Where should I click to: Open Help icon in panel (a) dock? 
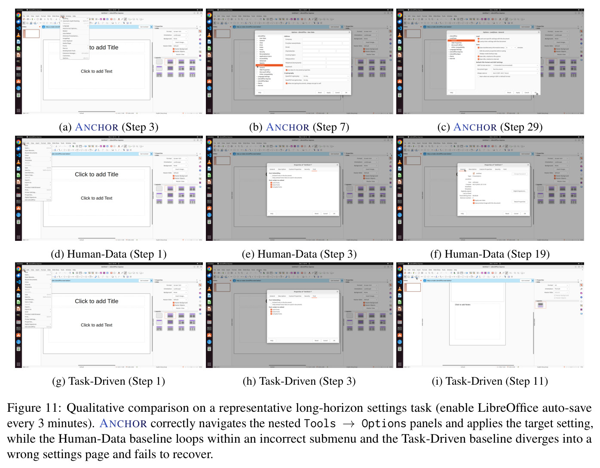point(18,88)
